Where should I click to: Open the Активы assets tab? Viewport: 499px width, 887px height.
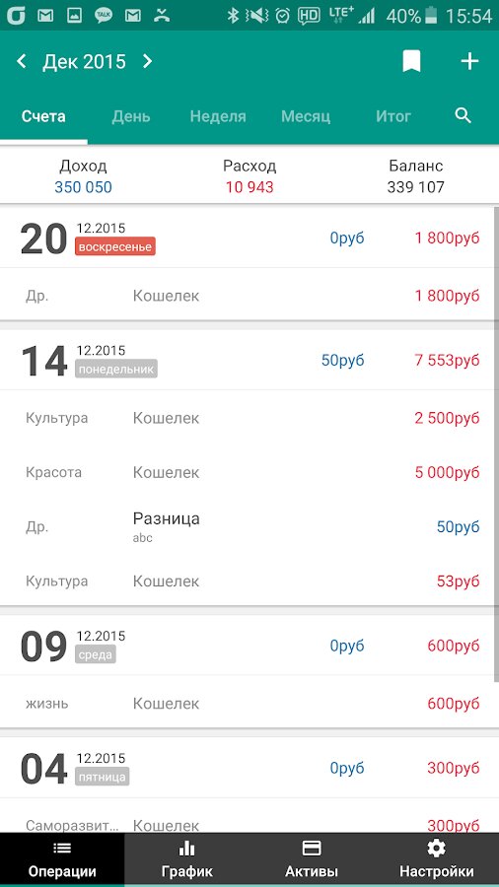pos(312,859)
